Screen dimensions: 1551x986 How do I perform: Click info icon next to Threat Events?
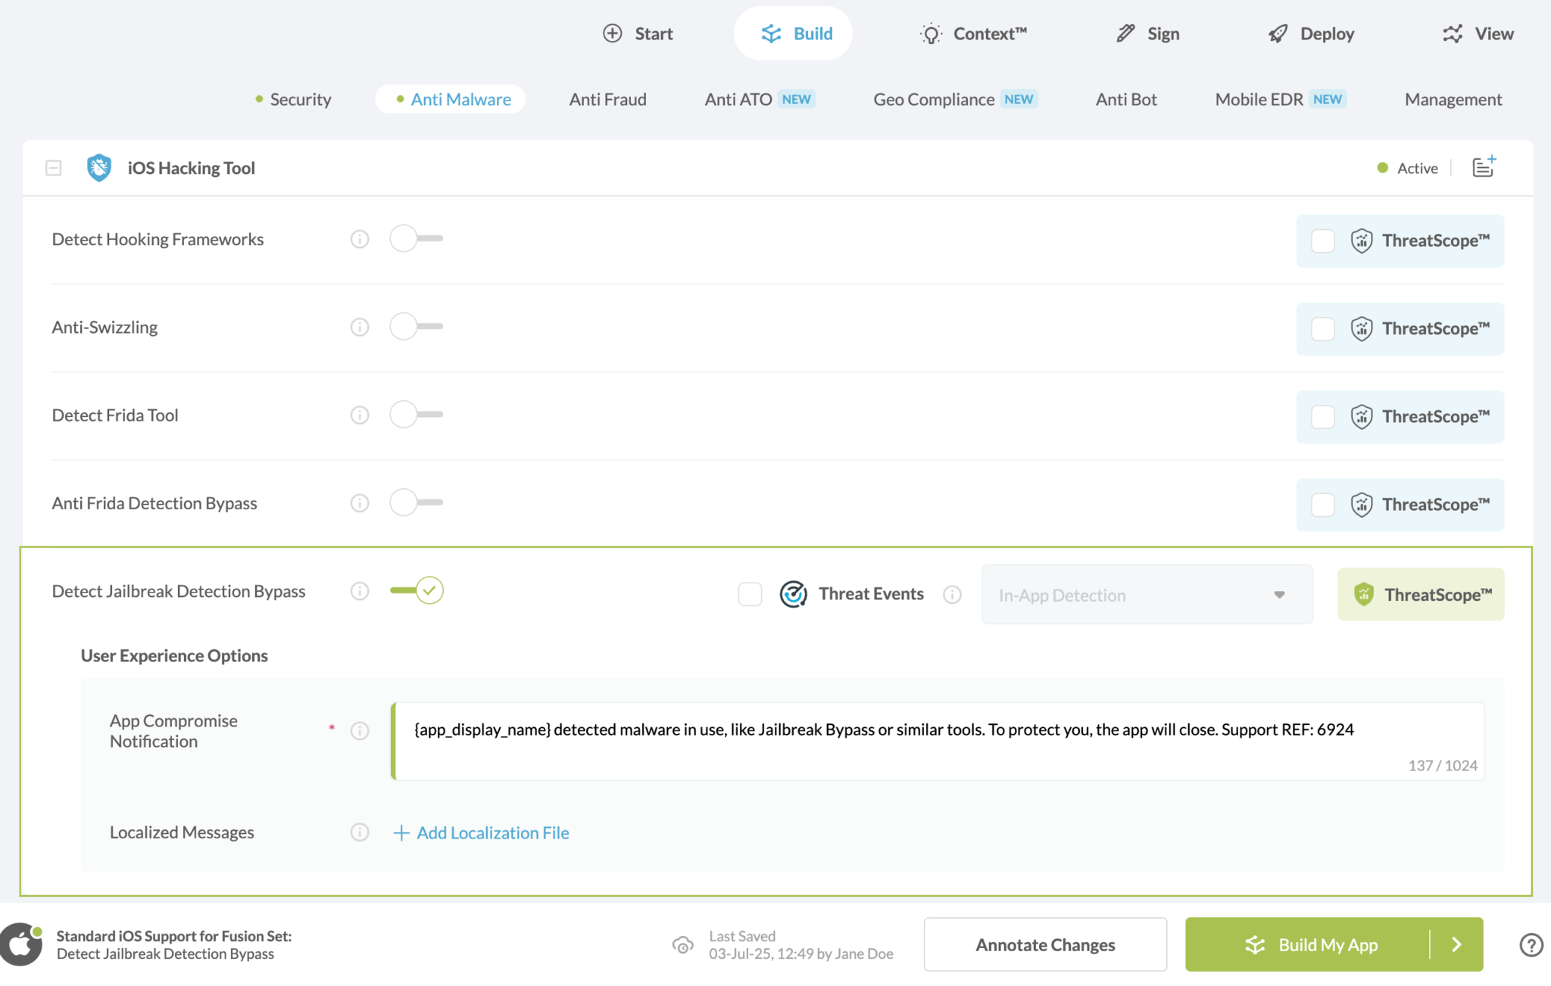coord(952,595)
